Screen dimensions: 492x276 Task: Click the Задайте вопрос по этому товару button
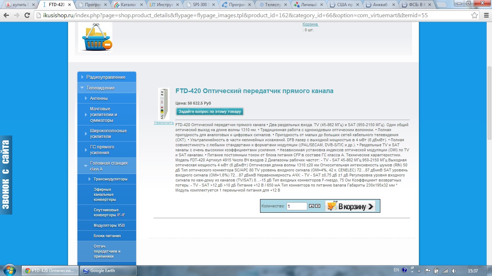tap(210, 111)
